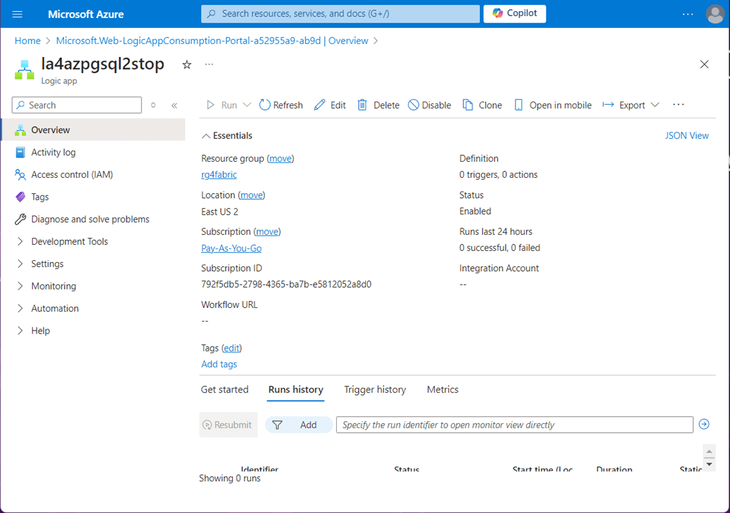This screenshot has height=513, width=730.
Task: Click the edit link beside Tags
Action: coord(231,348)
